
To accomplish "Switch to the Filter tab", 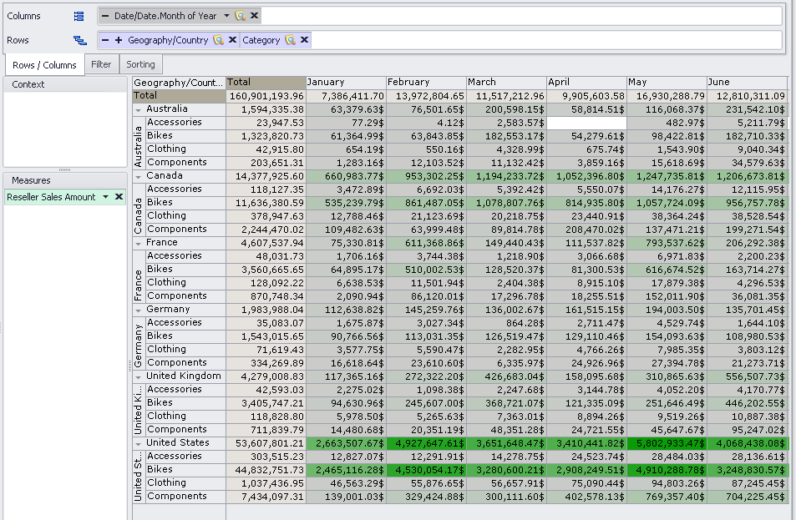I will click(x=101, y=64).
